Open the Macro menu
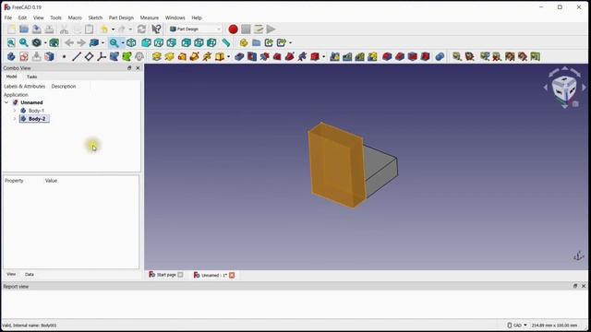 coord(75,18)
